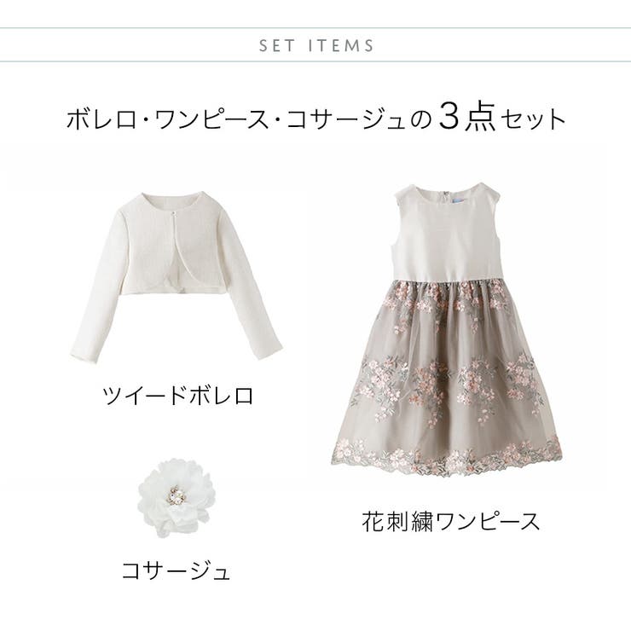This screenshot has height=631, width=631.
Task: Click the embroidered scalloped hem of dress
Action: (447, 459)
